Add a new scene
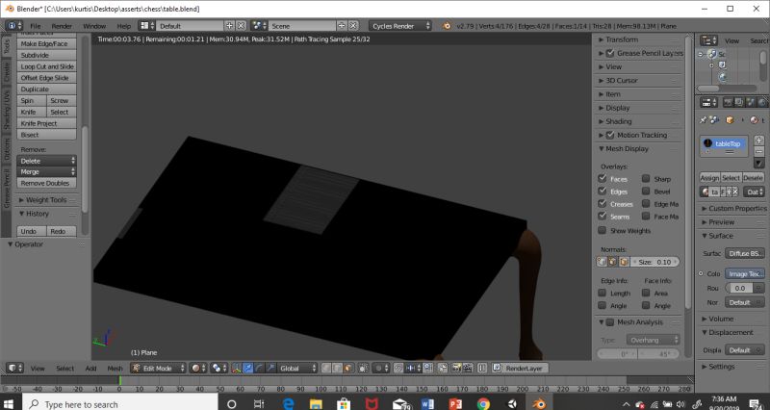770x410 pixels. [x=342, y=26]
